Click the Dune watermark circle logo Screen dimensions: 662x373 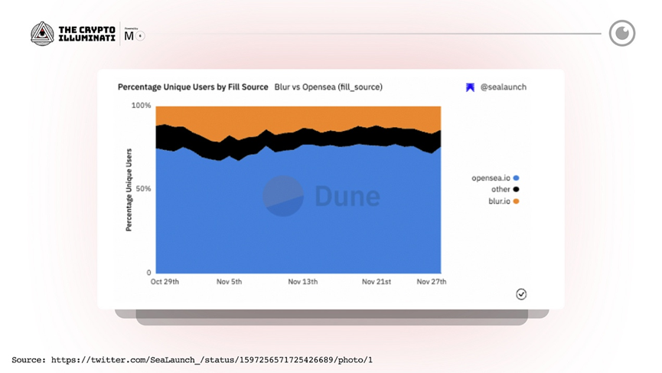(283, 196)
